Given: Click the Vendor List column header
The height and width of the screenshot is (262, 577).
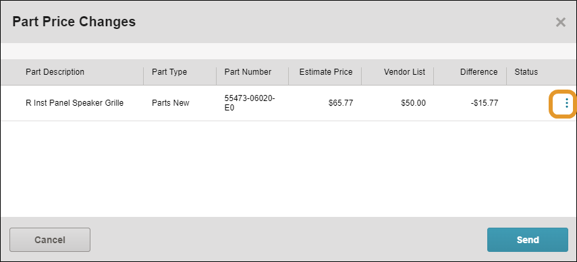Looking at the screenshot, I should tap(404, 72).
